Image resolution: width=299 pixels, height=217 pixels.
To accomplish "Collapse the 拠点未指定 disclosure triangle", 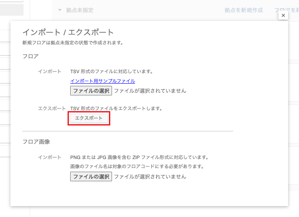I will (60, 10).
